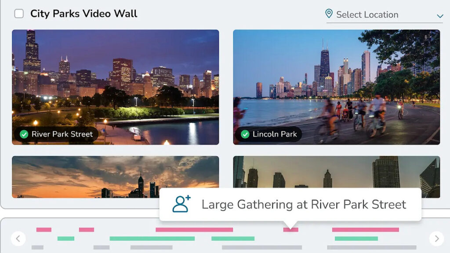Click the add-person gathering alert icon
The image size is (450, 253).
pos(181,204)
